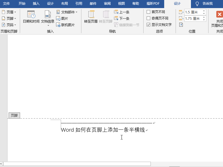This screenshot has height=167, width=223.
Task: Click the horizontal scrollbar at the bottom
Action: pyautogui.click(x=77, y=164)
